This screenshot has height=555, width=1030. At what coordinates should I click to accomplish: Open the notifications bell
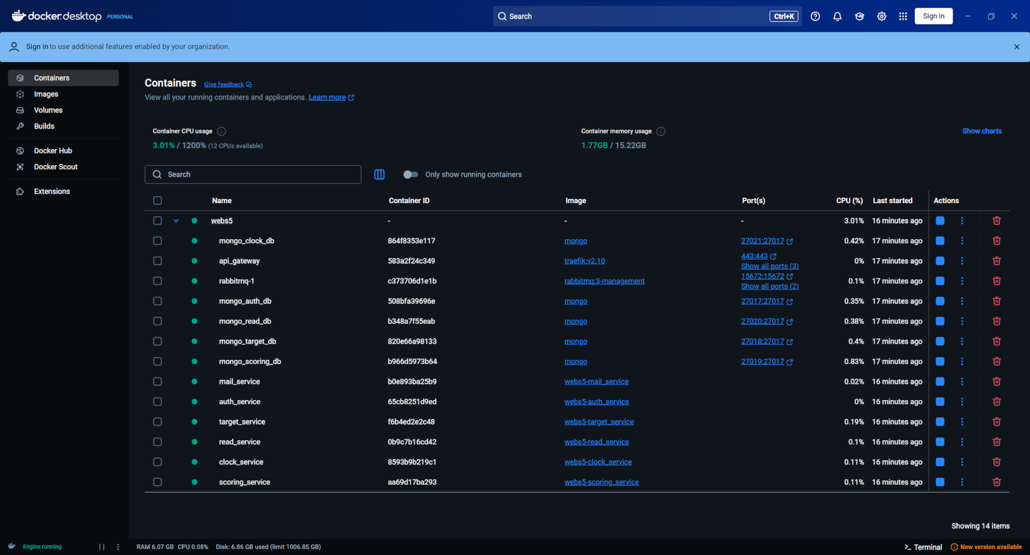(837, 16)
